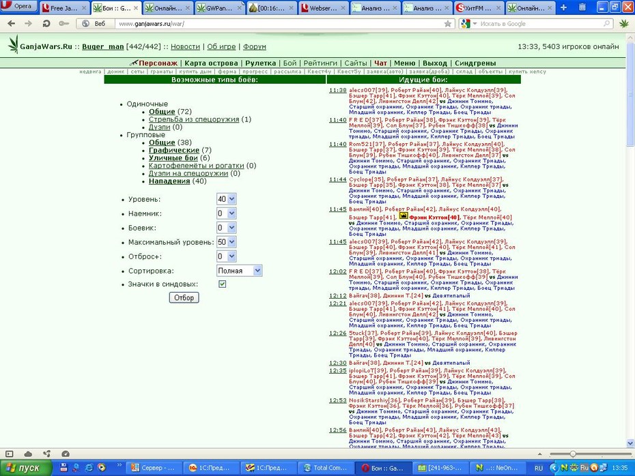Bookmark page with the star icon
Image resolution: width=635 pixels, height=476 pixels.
coord(447,24)
